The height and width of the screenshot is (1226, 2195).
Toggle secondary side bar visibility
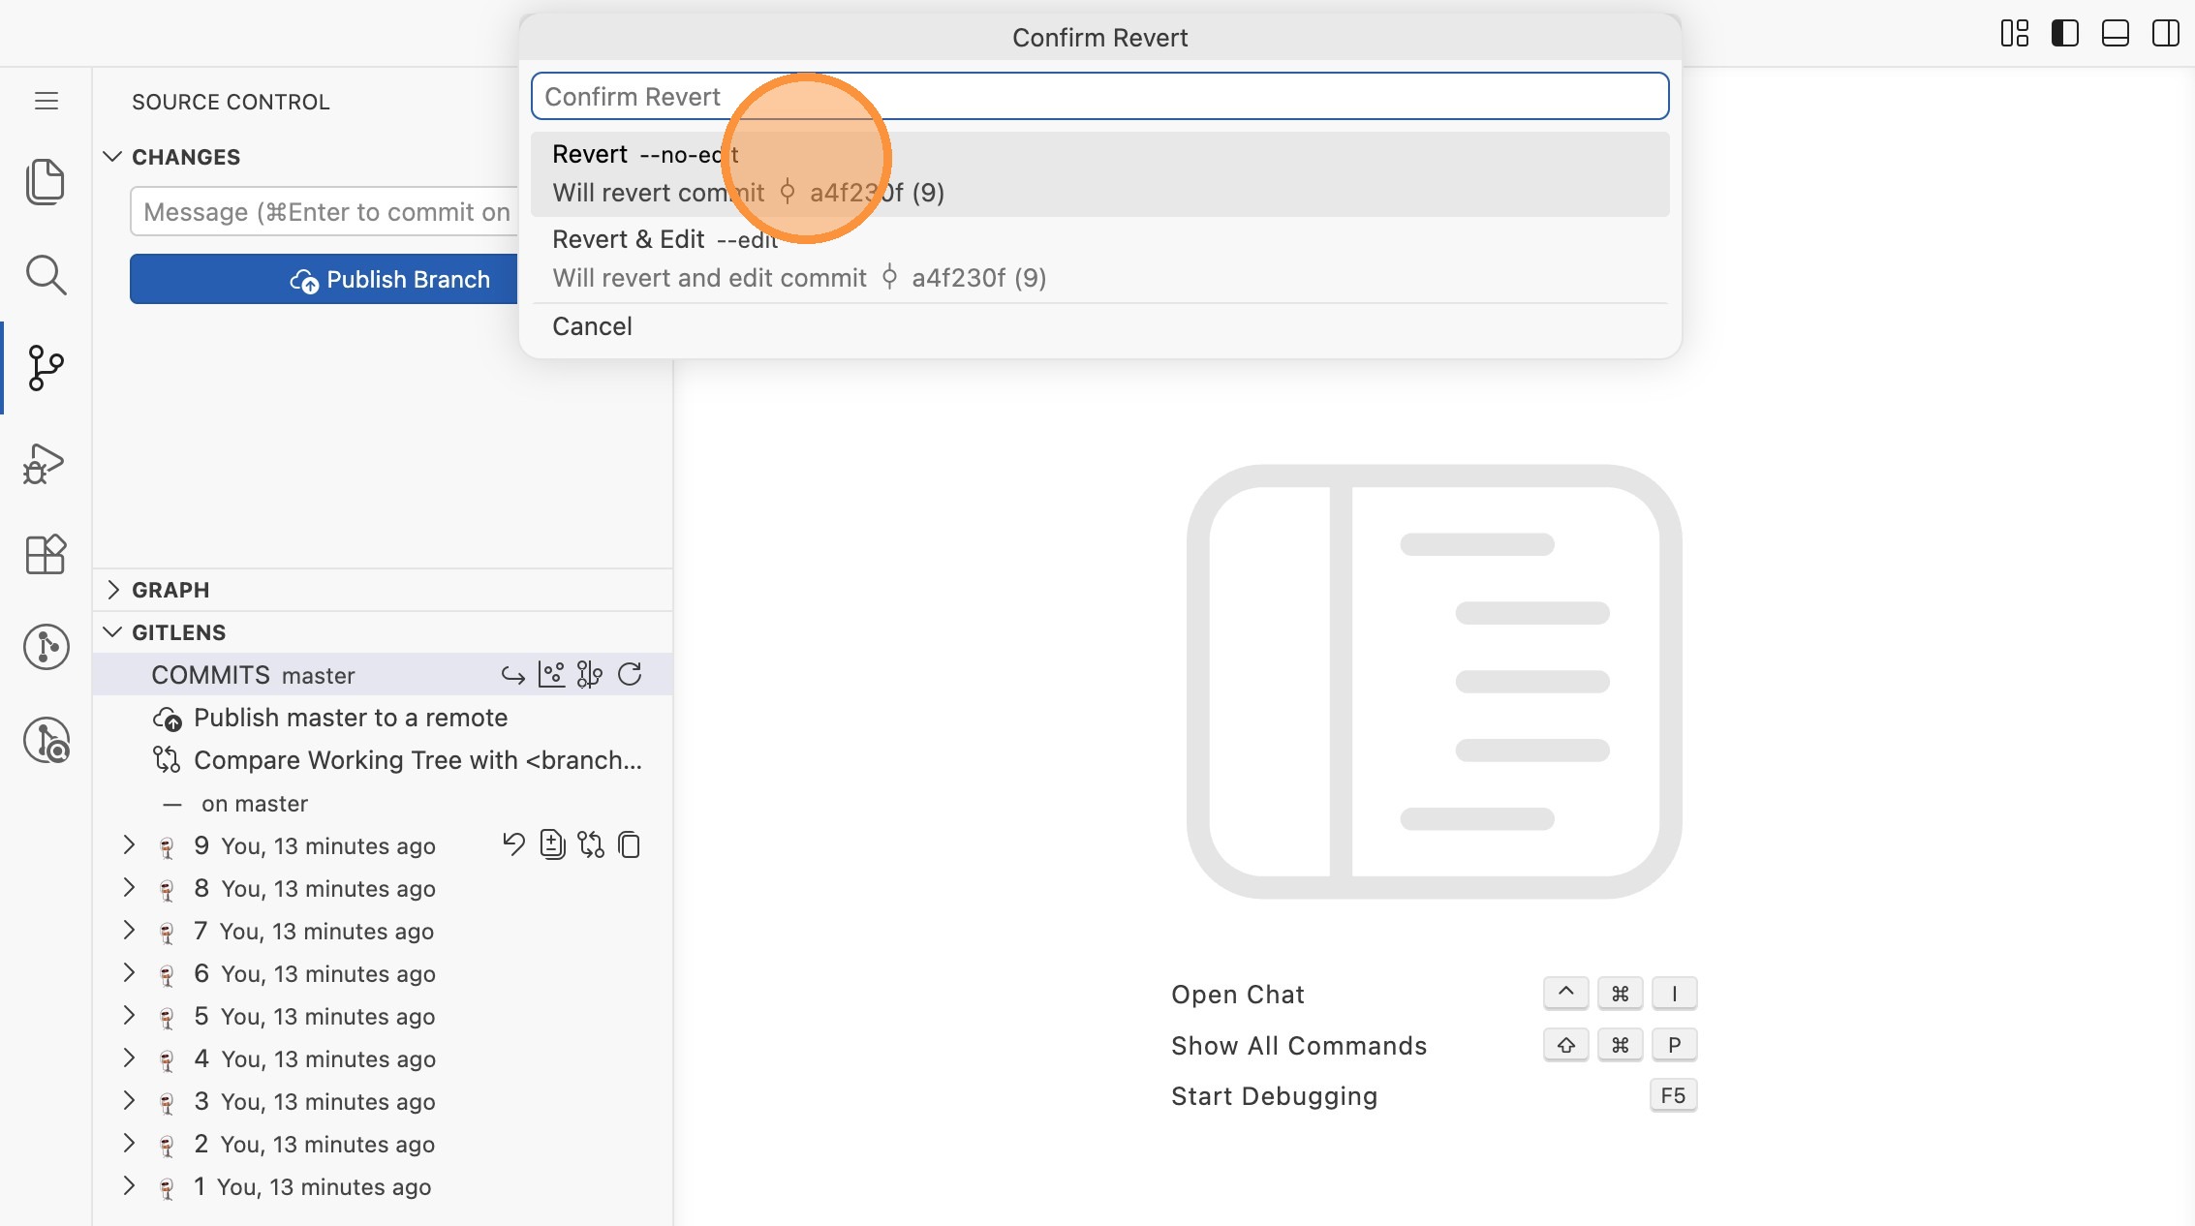[2165, 34]
